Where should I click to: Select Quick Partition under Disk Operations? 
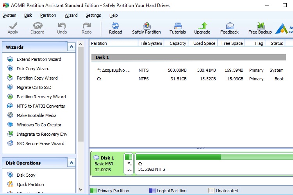30,184
